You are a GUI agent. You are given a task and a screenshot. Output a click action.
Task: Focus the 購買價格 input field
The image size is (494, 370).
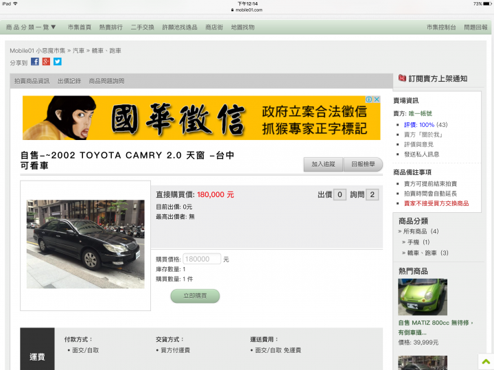202,259
